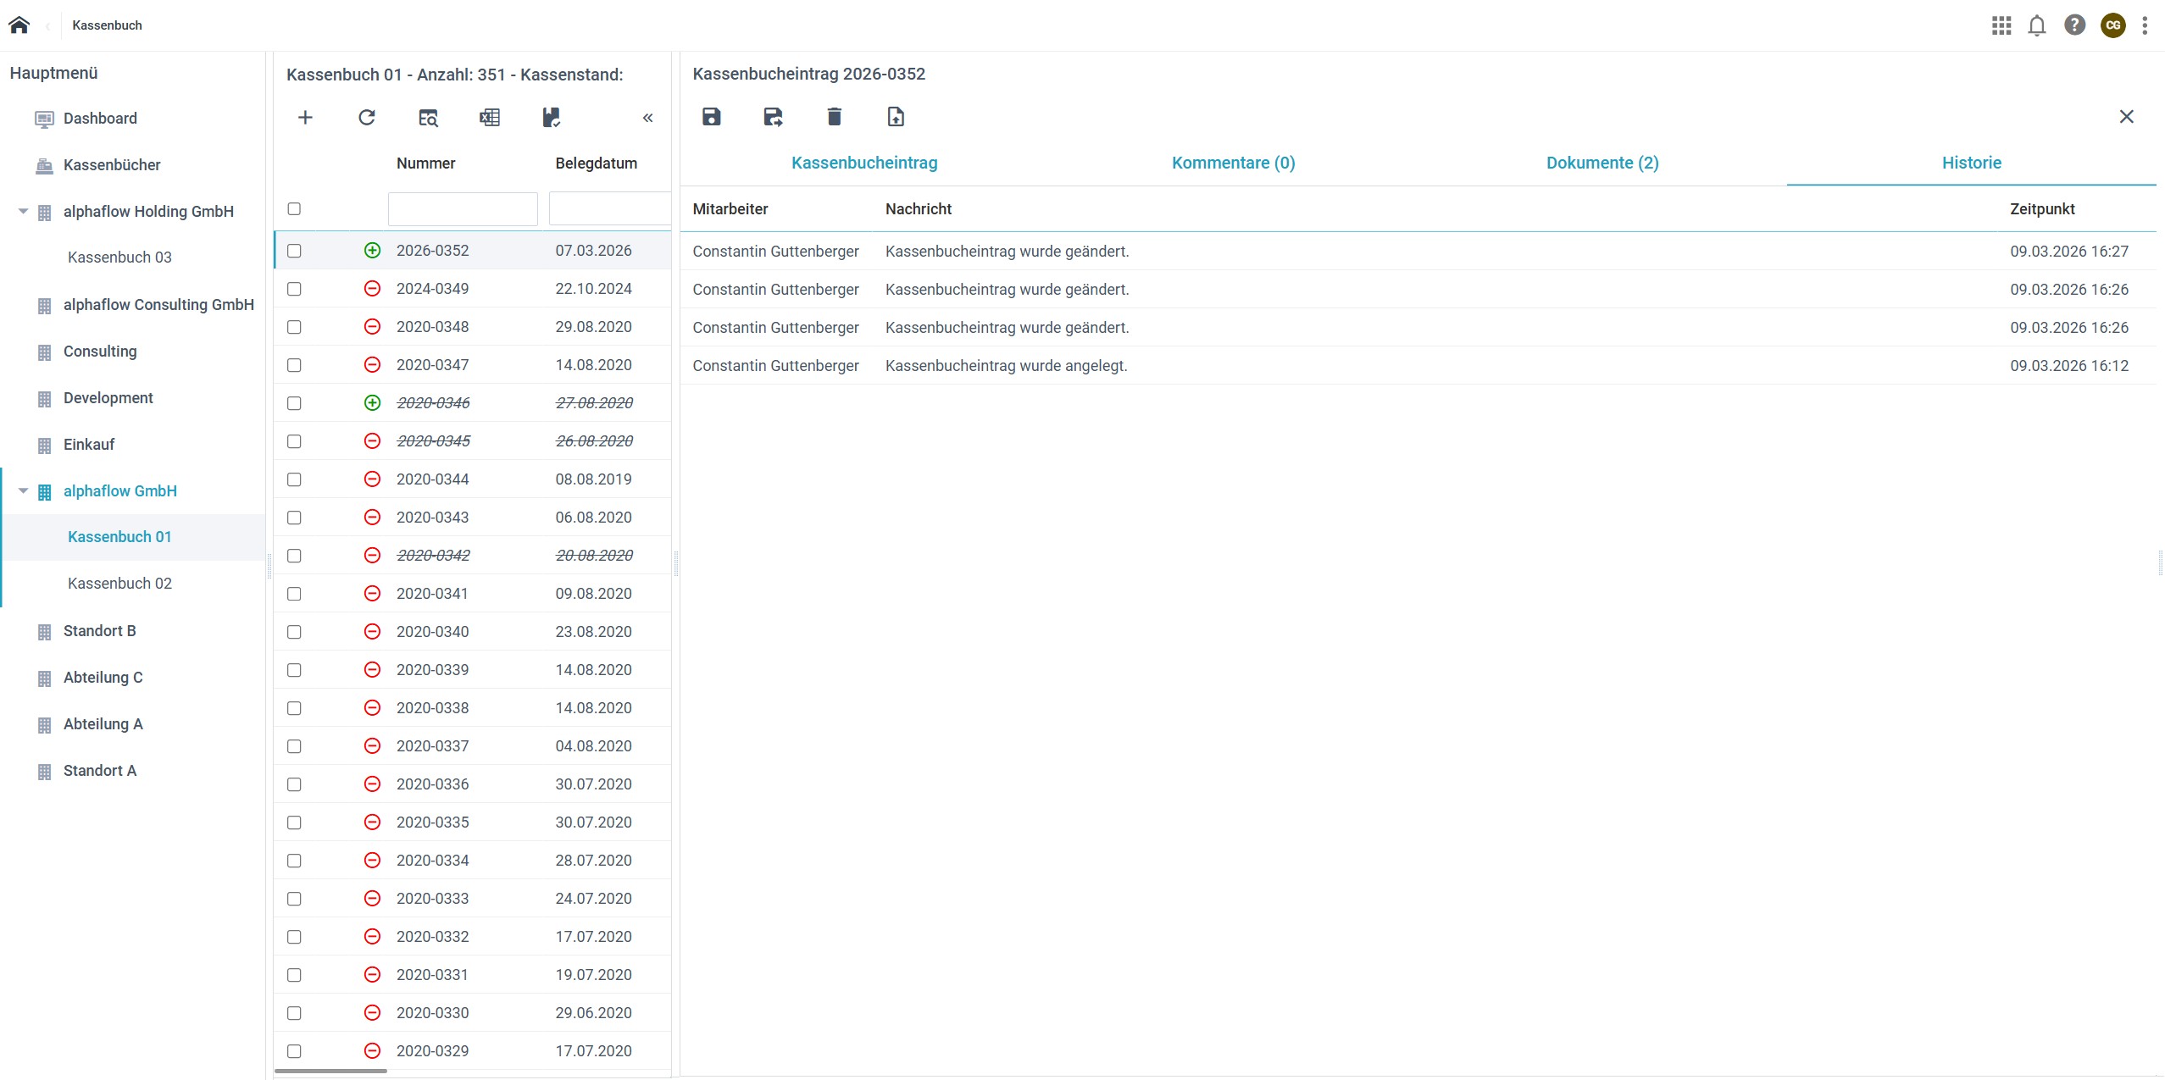This screenshot has width=2165, height=1080.
Task: Click the Excel export icon
Action: tap(489, 118)
